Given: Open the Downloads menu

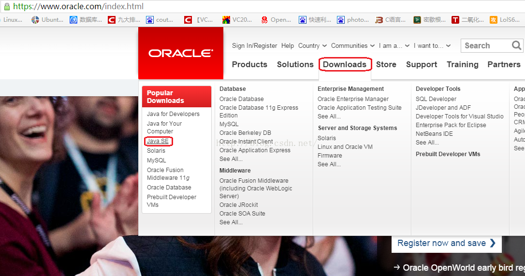Looking at the screenshot, I should (345, 64).
